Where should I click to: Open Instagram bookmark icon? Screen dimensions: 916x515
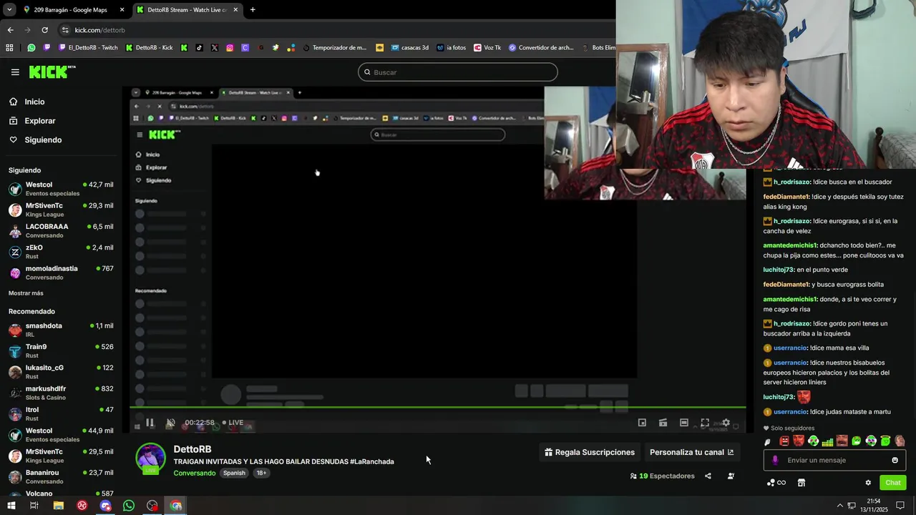pos(230,48)
